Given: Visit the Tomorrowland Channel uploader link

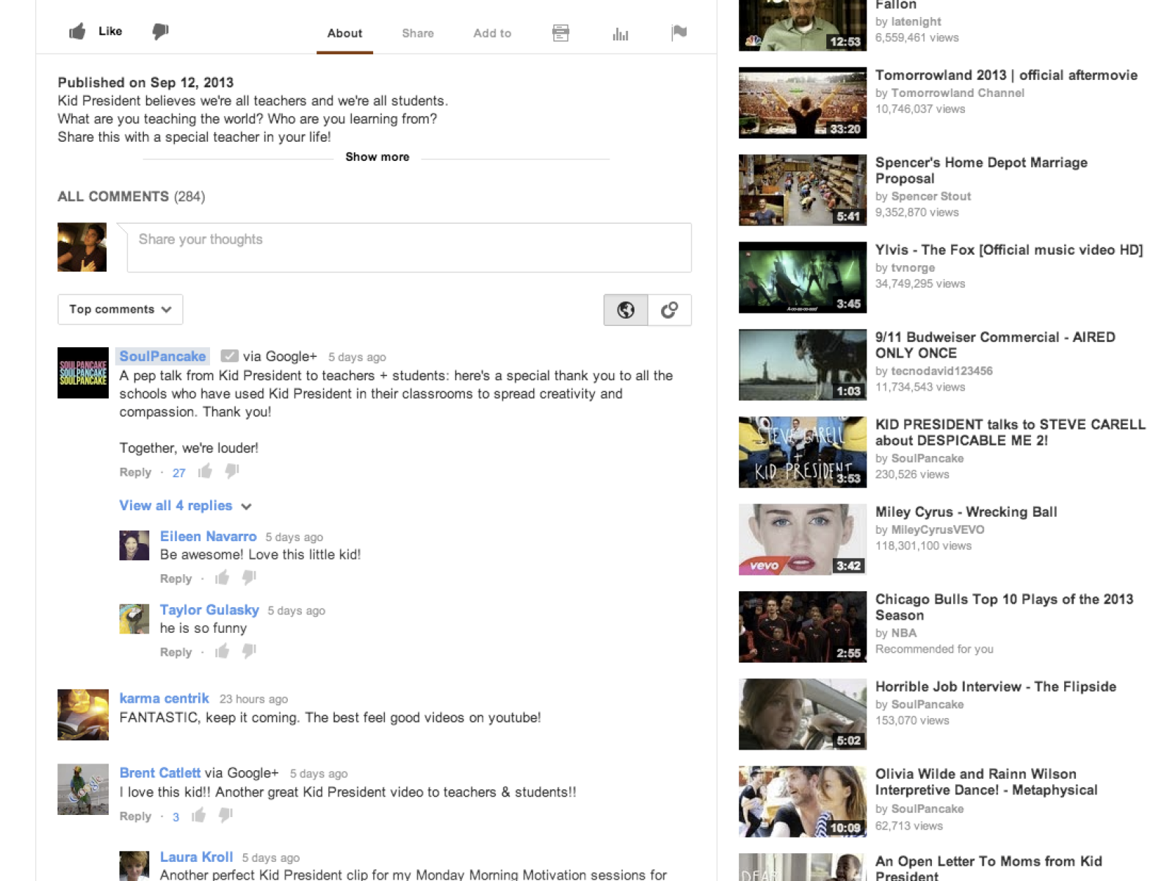Looking at the screenshot, I should pos(958,93).
